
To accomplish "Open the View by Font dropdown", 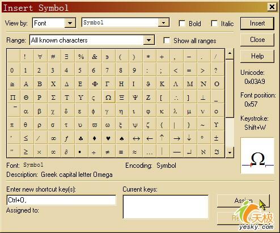I will pyautogui.click(x=70, y=23).
